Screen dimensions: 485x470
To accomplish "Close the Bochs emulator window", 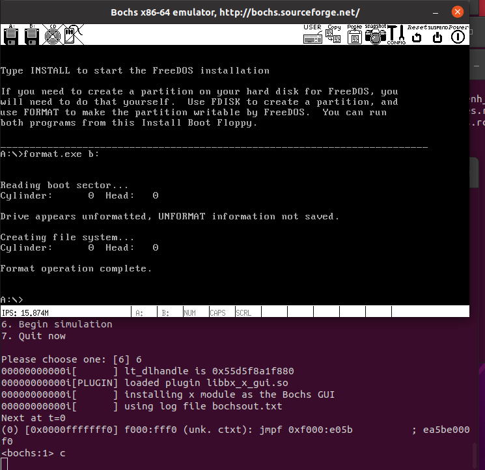I will [x=458, y=12].
